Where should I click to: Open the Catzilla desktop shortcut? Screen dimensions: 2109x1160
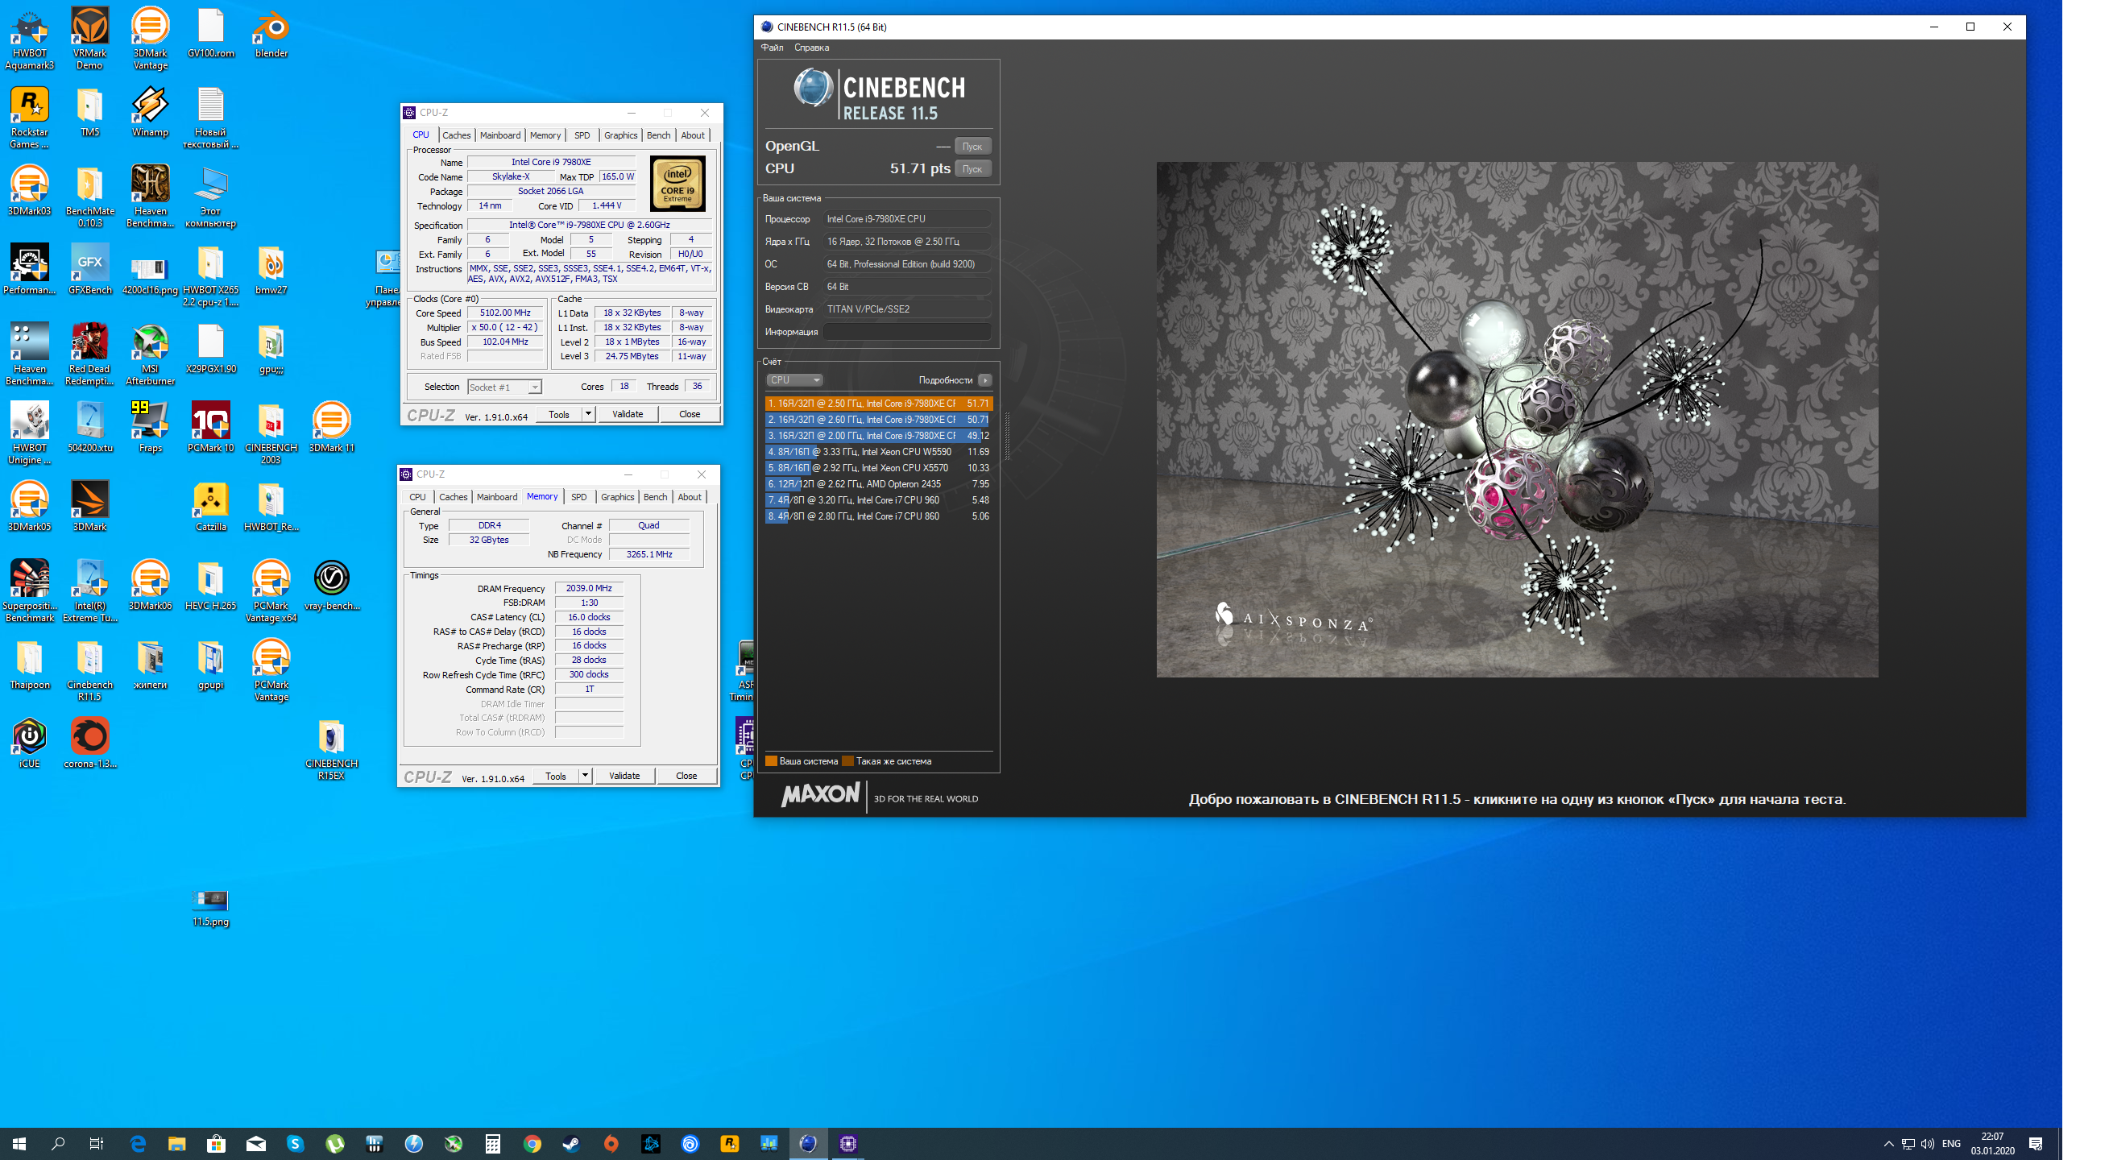click(x=210, y=507)
